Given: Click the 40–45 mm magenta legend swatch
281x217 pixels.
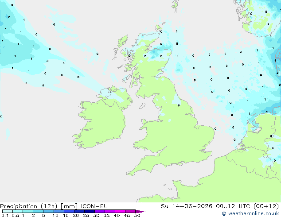Looking at the screenshot, I should tap(120, 211).
